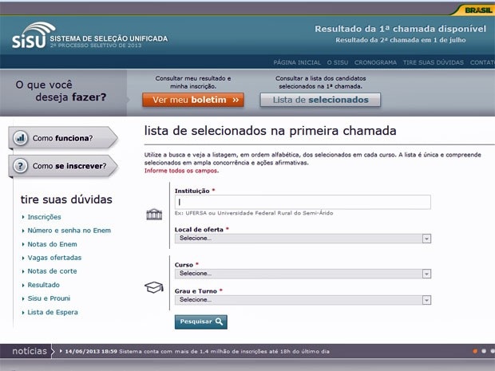The width and height of the screenshot is (495, 371).
Task: Select the orange news pagination dot
Action: click(x=475, y=351)
